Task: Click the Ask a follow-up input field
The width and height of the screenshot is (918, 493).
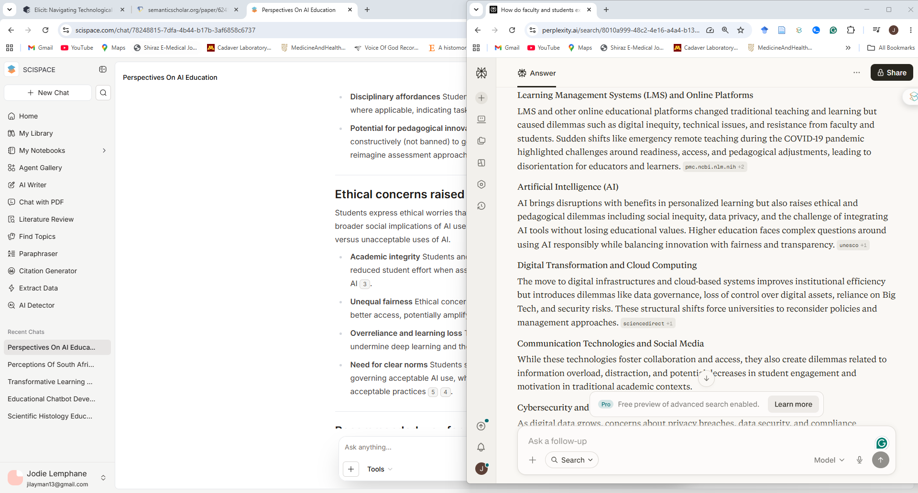Action: 698,441
